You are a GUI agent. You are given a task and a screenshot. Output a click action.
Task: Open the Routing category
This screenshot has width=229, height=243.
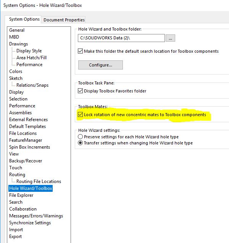coord(17,175)
